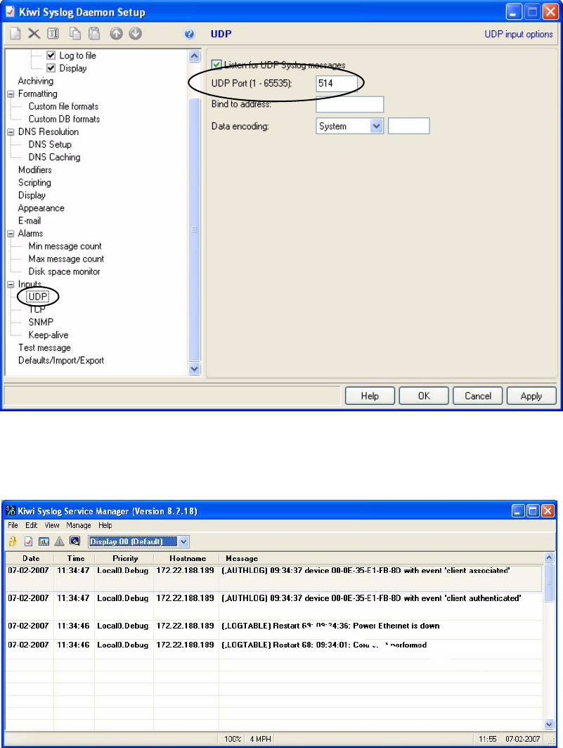This screenshot has height=748, width=563.
Task: Click the Delete (X) icon in Setup toolbar
Action: pyautogui.click(x=34, y=34)
